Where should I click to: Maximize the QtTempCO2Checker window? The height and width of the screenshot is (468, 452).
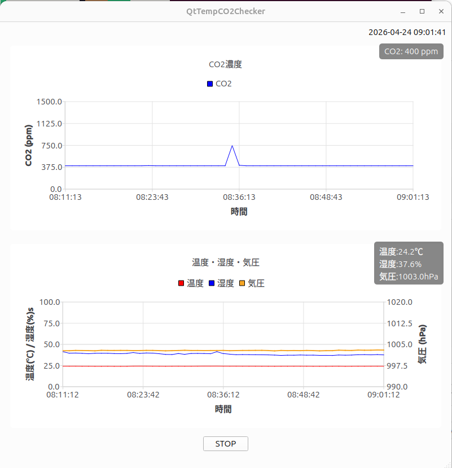tap(422, 11)
